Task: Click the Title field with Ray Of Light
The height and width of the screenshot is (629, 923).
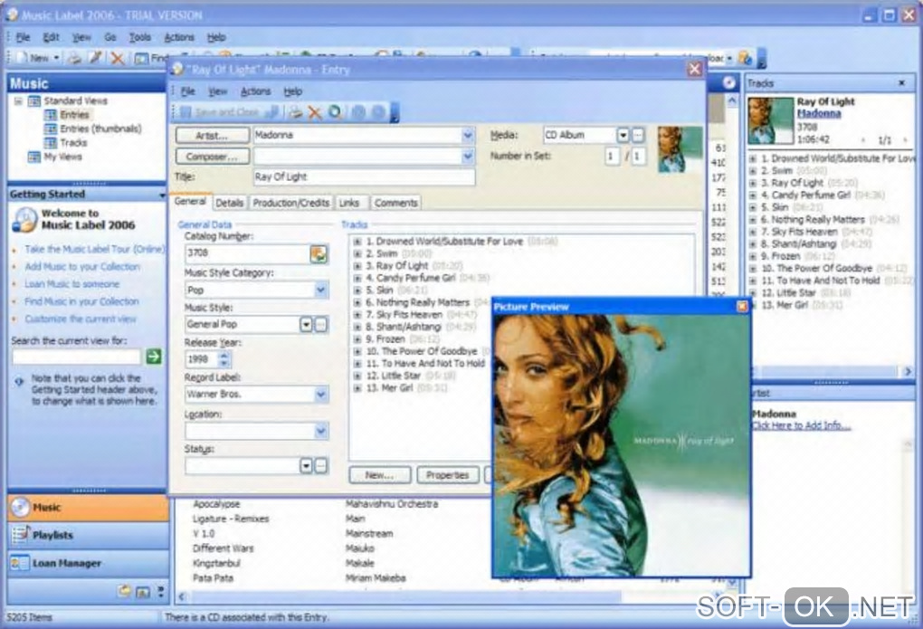Action: (x=364, y=176)
